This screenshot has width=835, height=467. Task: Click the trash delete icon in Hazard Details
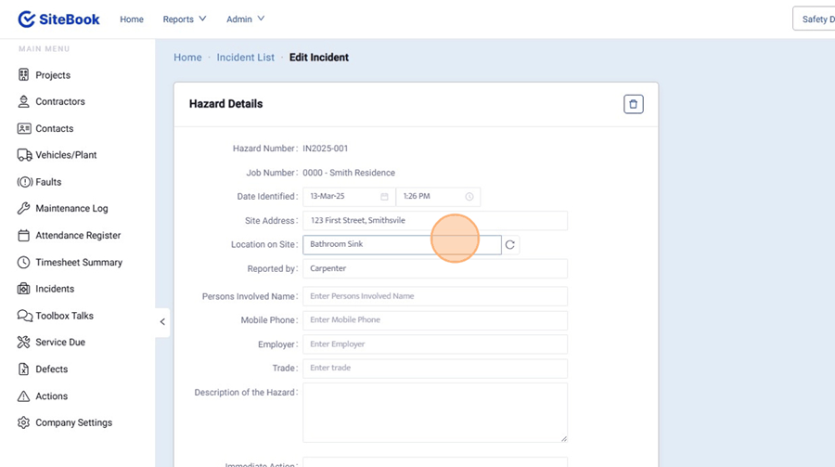pyautogui.click(x=634, y=104)
